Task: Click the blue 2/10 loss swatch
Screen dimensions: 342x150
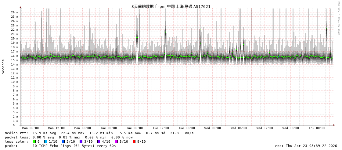Action: pyautogui.click(x=63, y=141)
